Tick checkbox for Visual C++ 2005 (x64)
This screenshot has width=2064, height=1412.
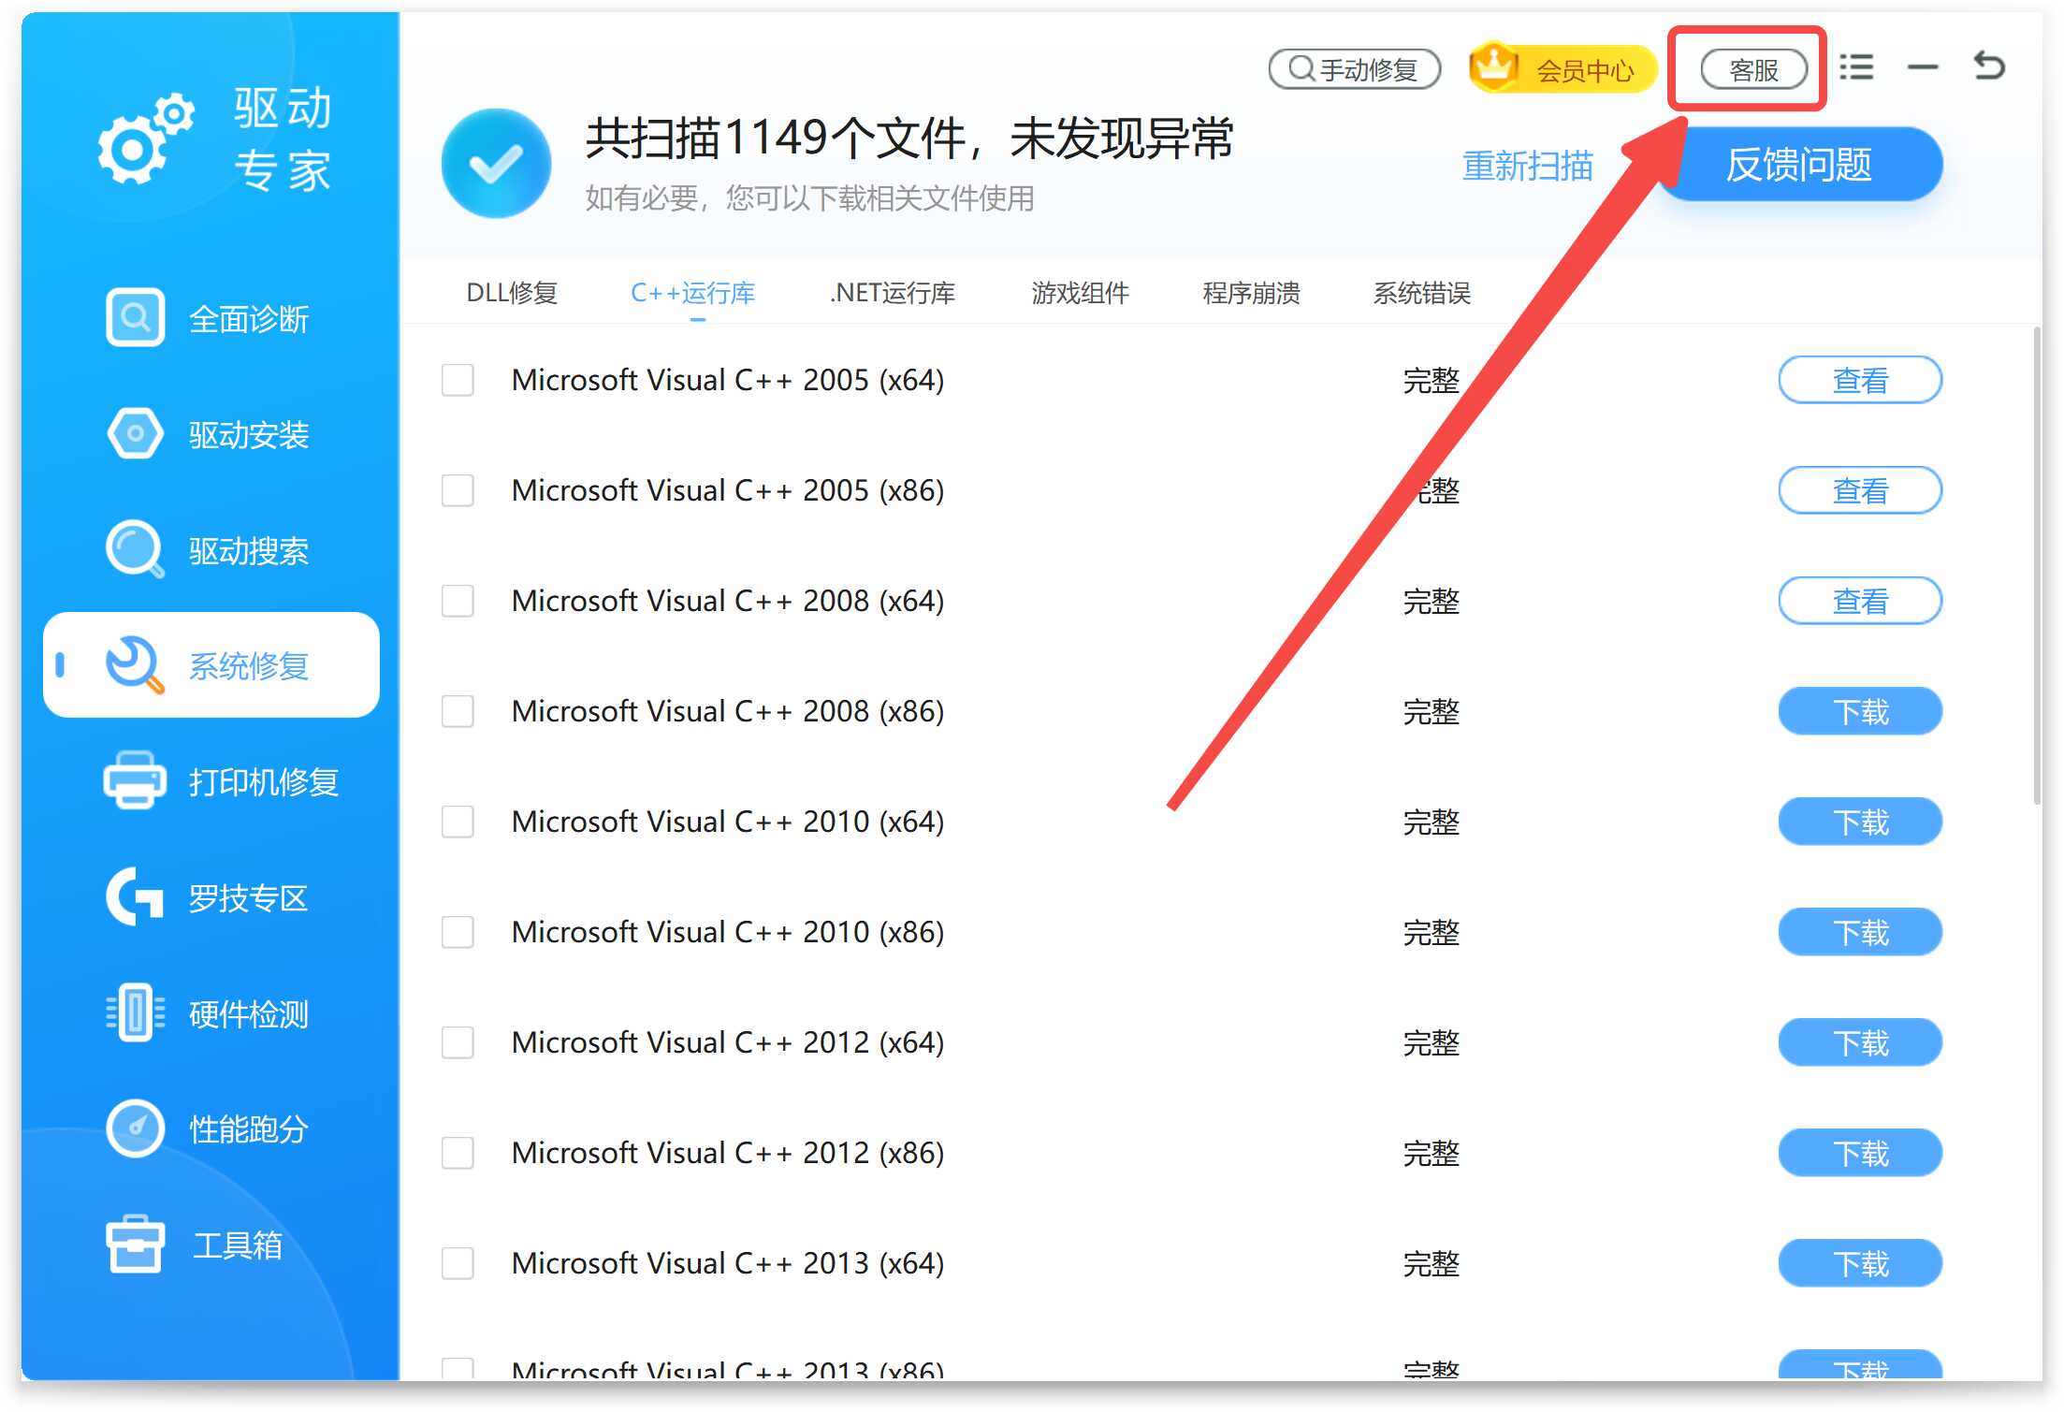(458, 380)
